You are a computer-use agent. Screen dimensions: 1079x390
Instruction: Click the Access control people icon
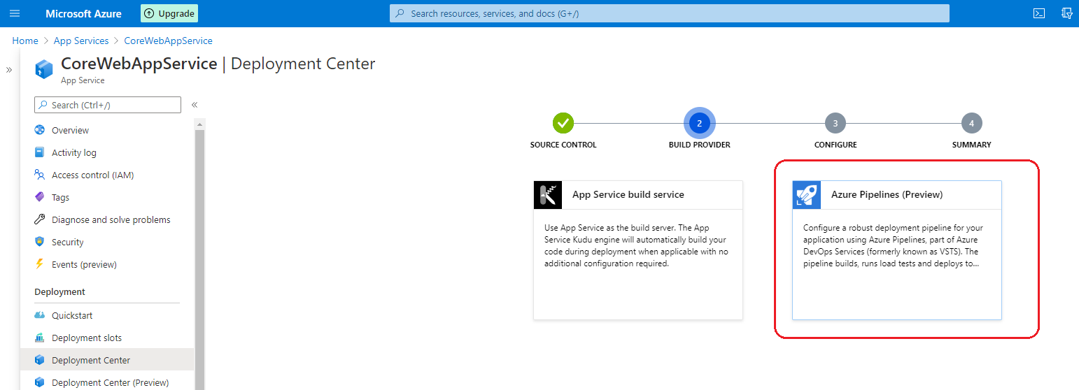40,175
